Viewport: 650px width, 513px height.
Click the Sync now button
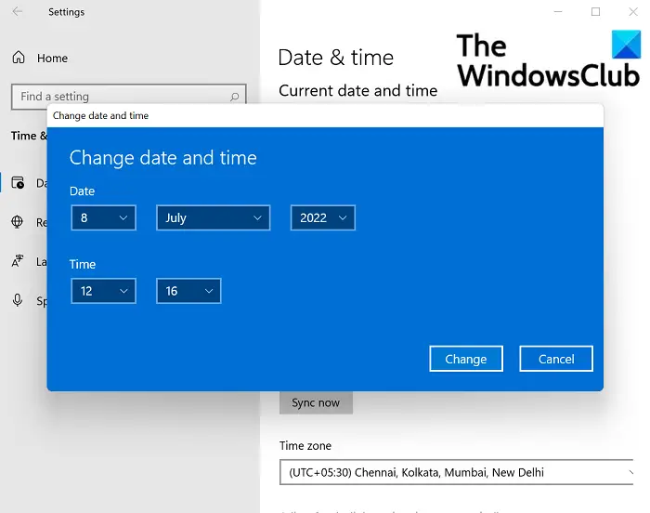pos(316,402)
